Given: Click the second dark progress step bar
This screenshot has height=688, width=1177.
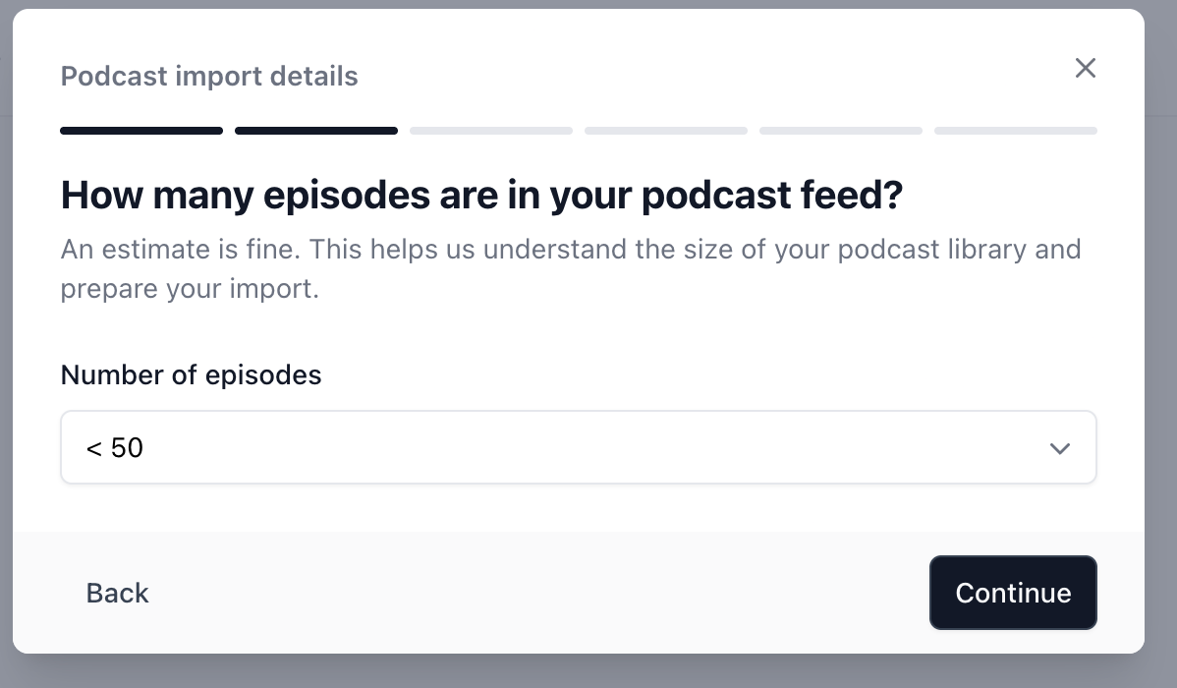Looking at the screenshot, I should click(x=316, y=131).
